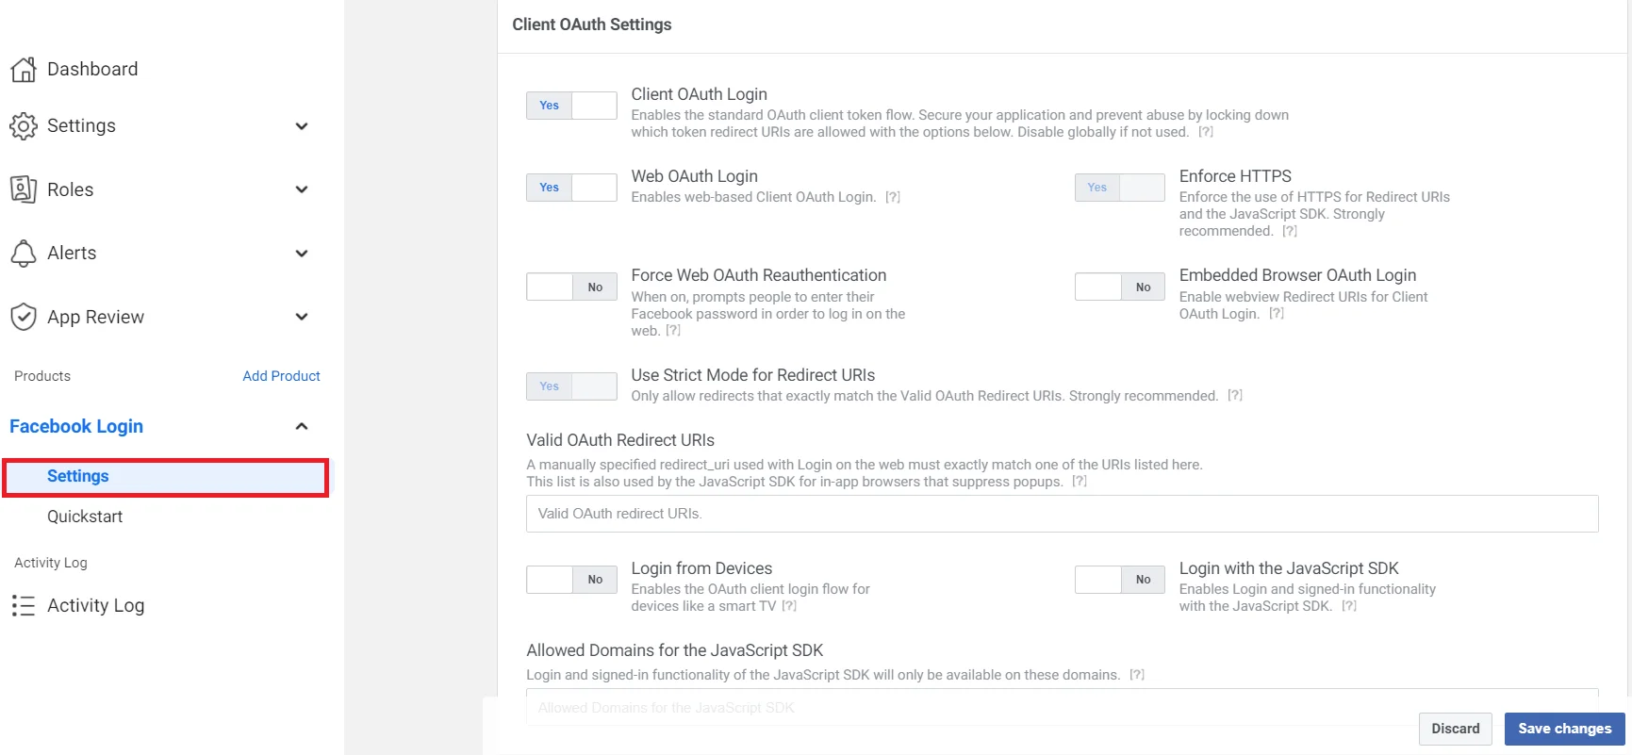
Task: Enable Login with the JavaScript SDK toggle
Action: pos(1120,579)
